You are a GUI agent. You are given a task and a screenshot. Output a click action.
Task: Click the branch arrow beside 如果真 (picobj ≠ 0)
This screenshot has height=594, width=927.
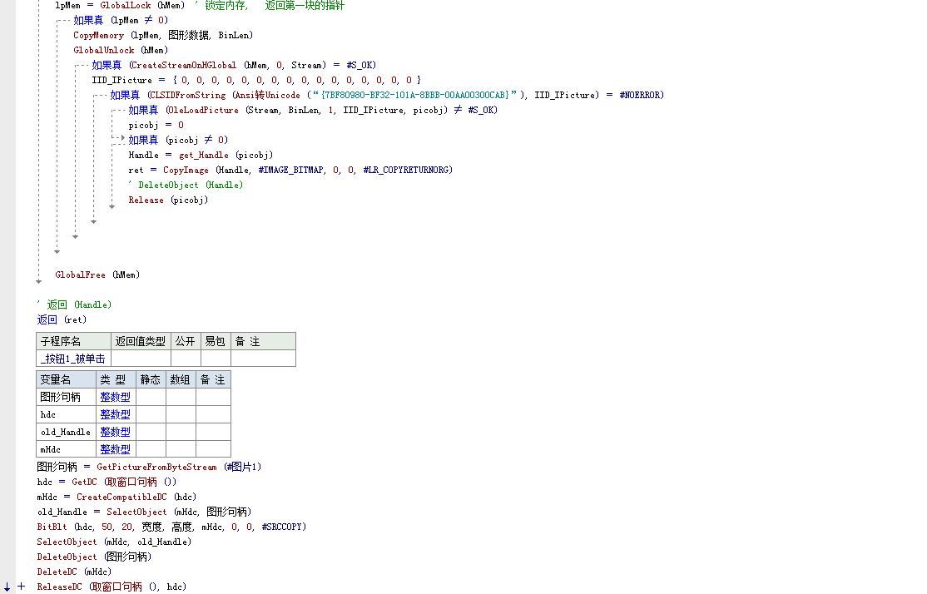pos(122,138)
